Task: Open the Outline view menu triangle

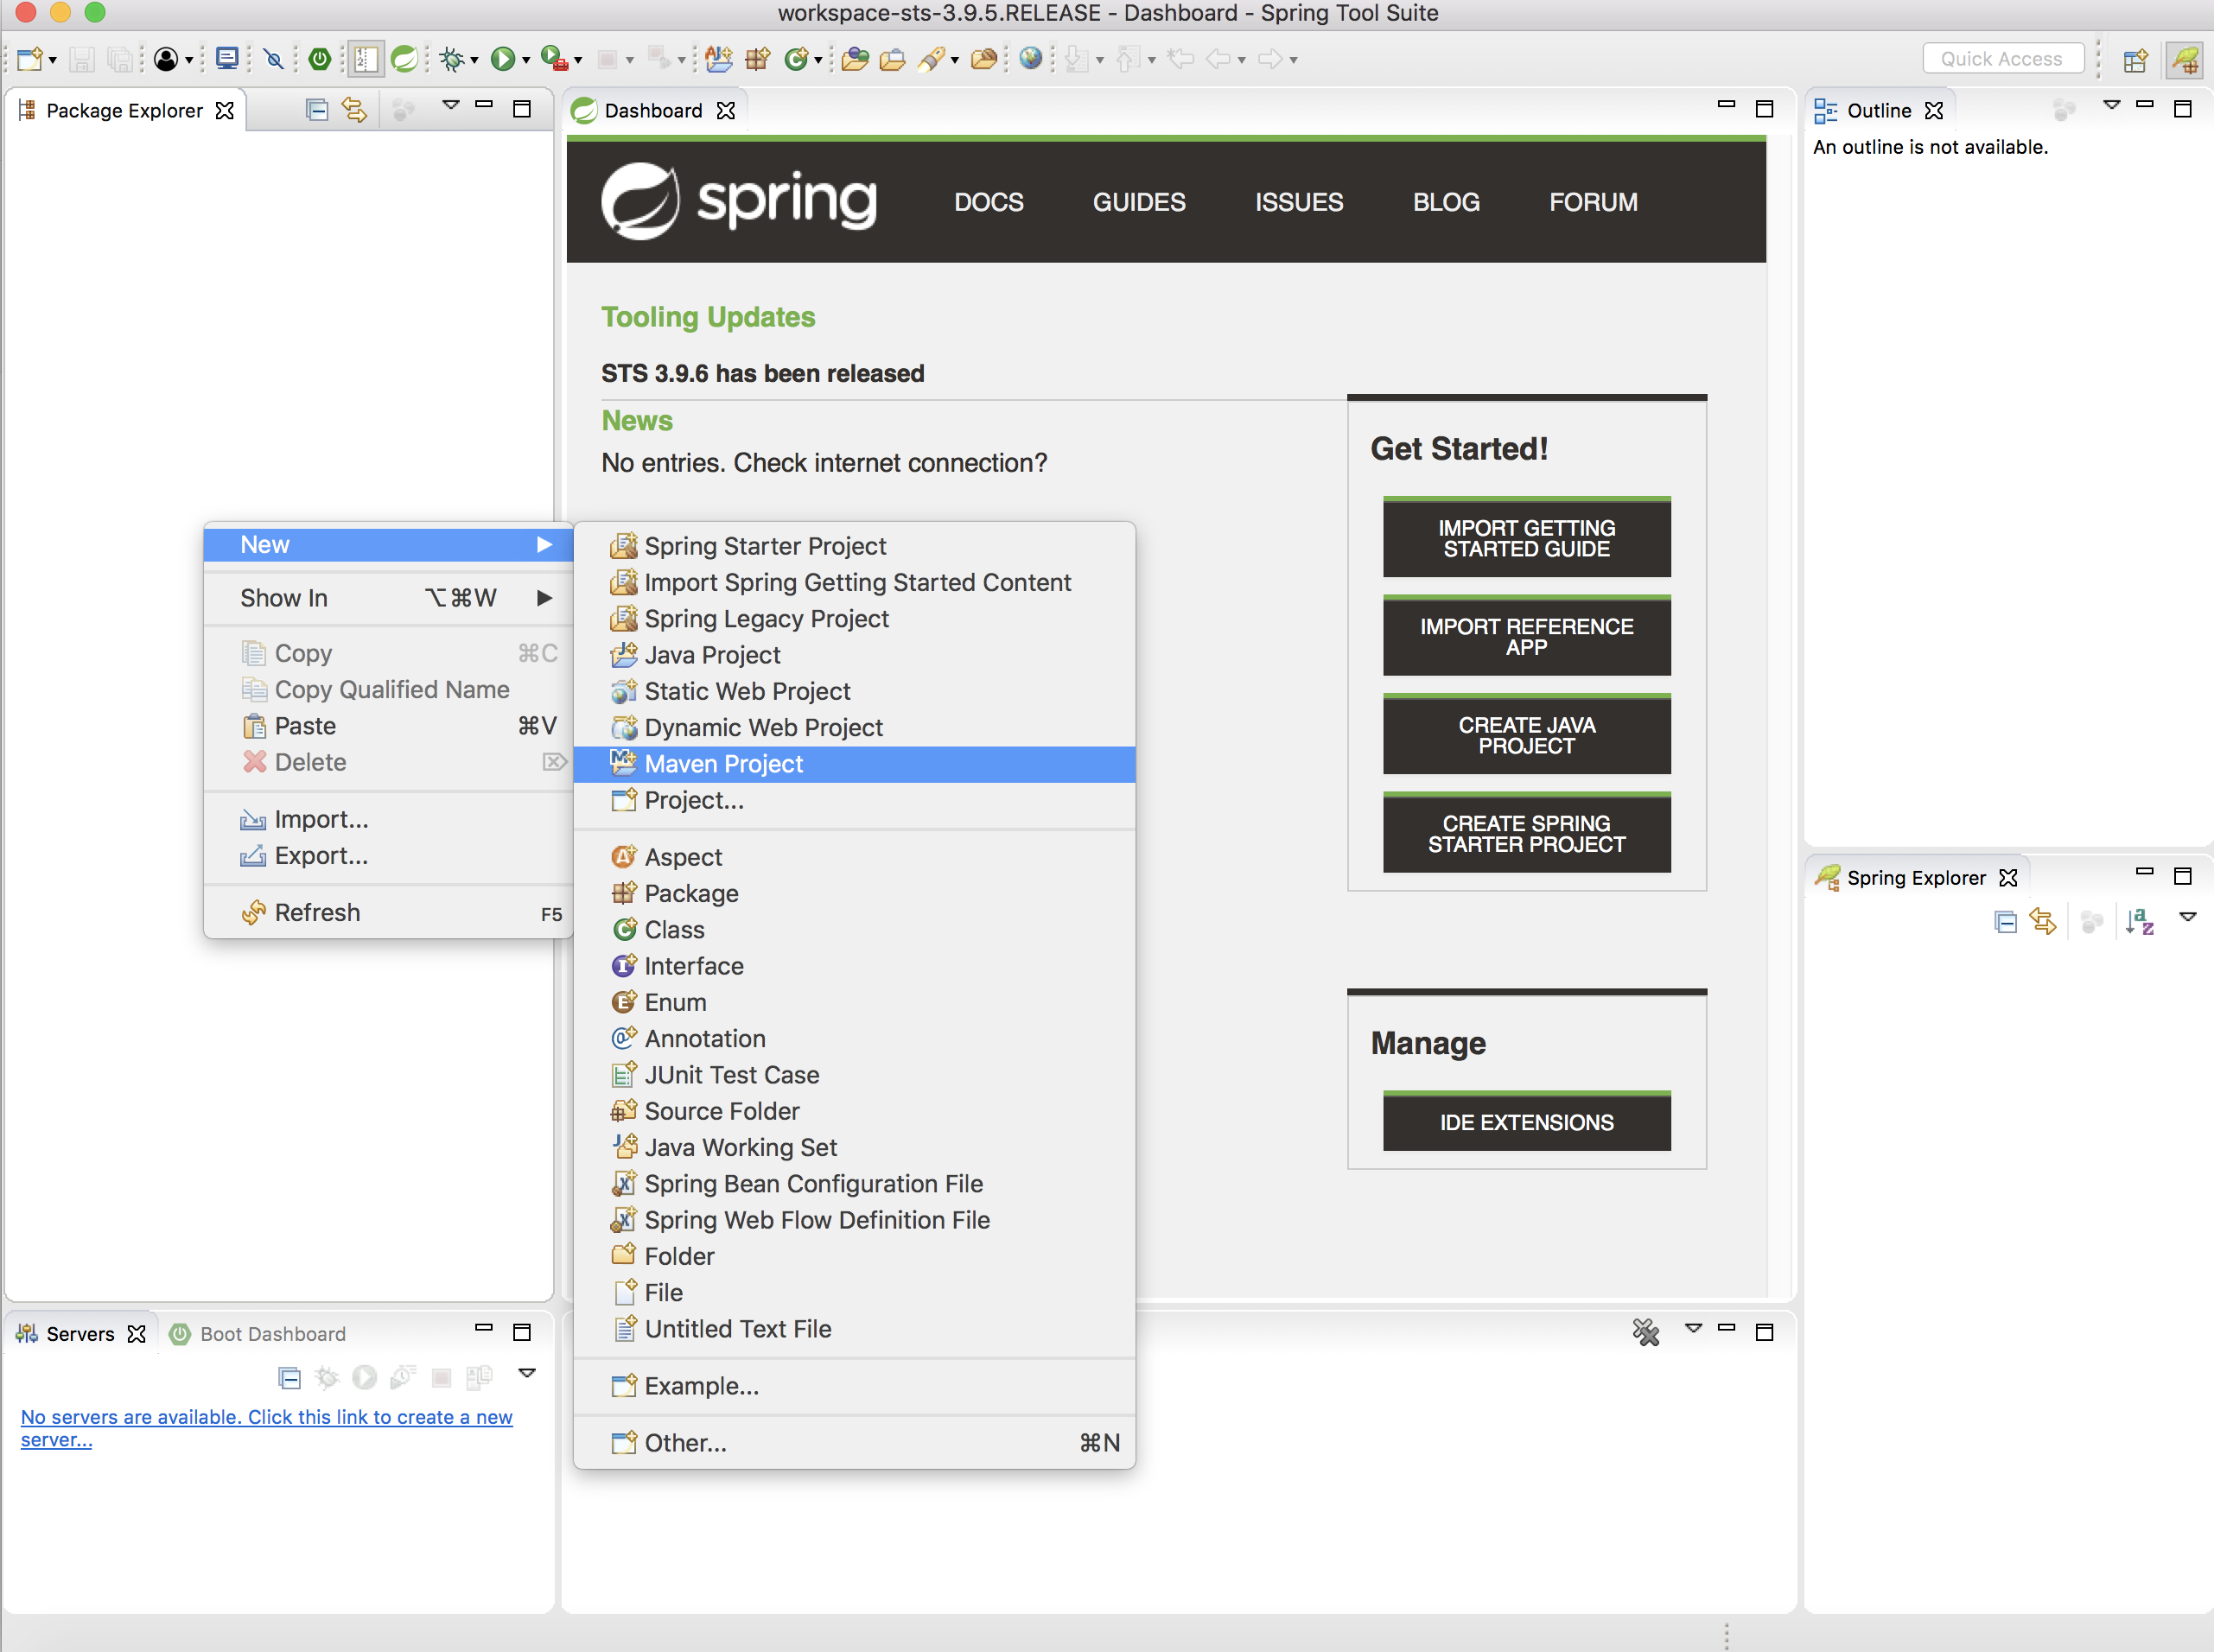Action: 2111,105
